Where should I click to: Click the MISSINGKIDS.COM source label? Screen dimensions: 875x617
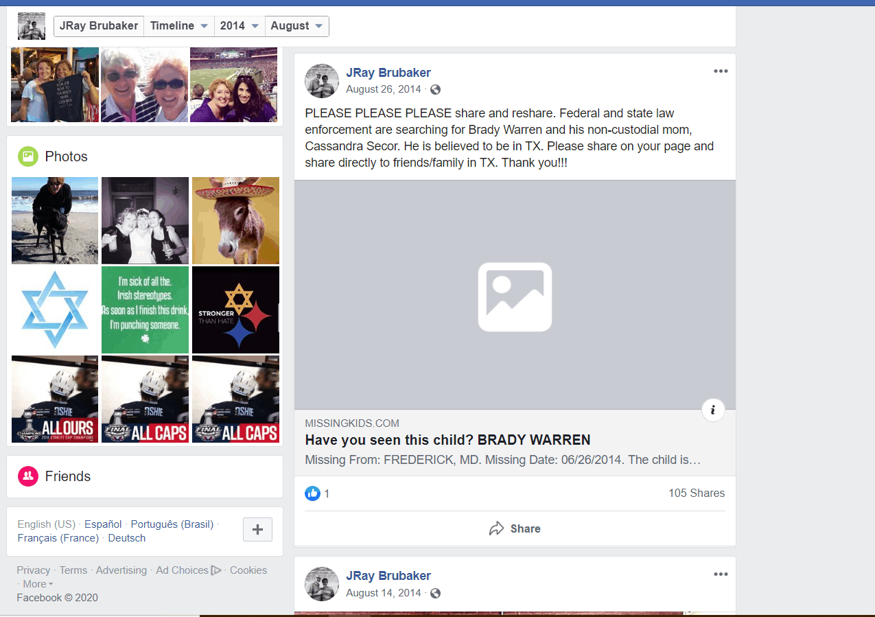(x=352, y=423)
